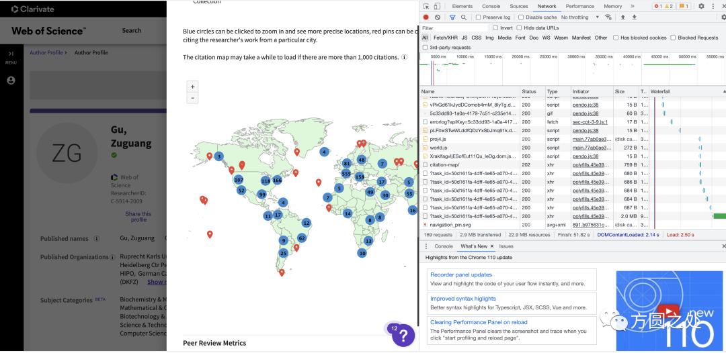The image size is (726, 353).
Task: Filter requests by JS type
Action: point(465,38)
